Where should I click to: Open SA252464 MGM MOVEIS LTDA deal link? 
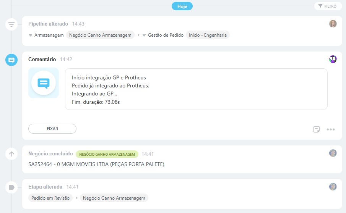[96, 165]
